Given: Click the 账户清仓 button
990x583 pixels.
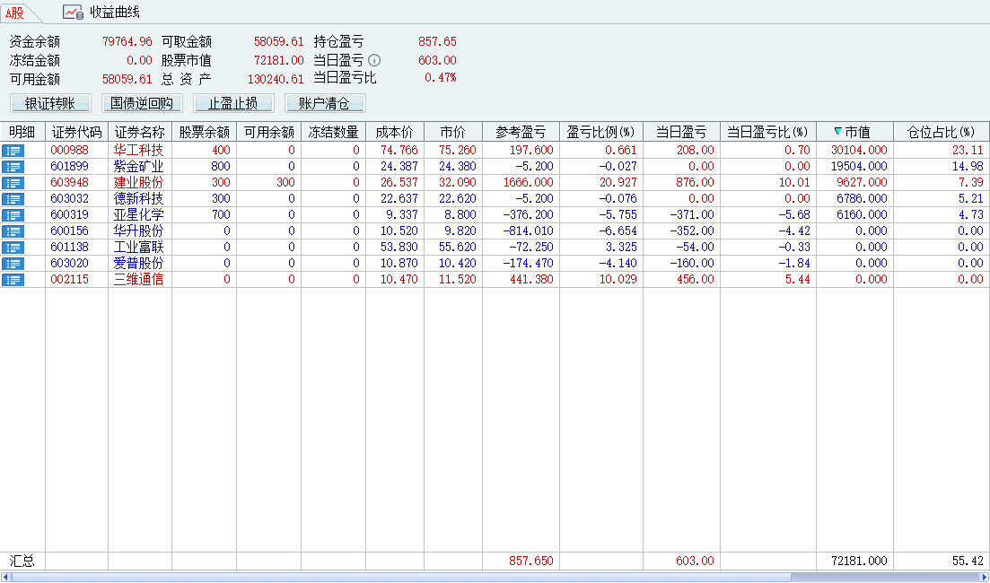Looking at the screenshot, I should click(x=325, y=103).
